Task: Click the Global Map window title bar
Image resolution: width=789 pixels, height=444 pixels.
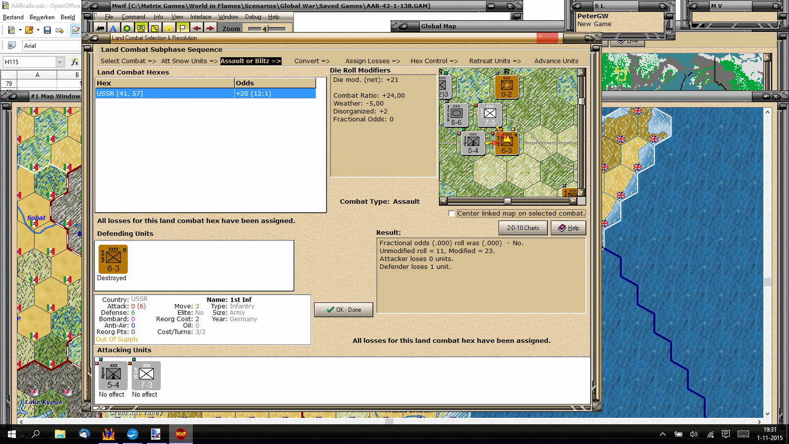Action: pos(478,26)
